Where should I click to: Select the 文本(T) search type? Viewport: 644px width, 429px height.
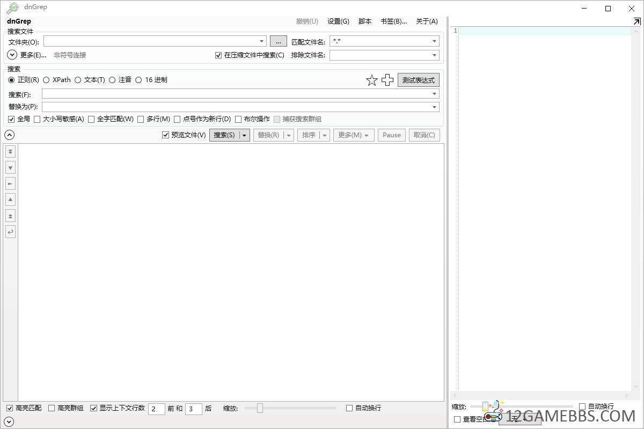tap(90, 80)
